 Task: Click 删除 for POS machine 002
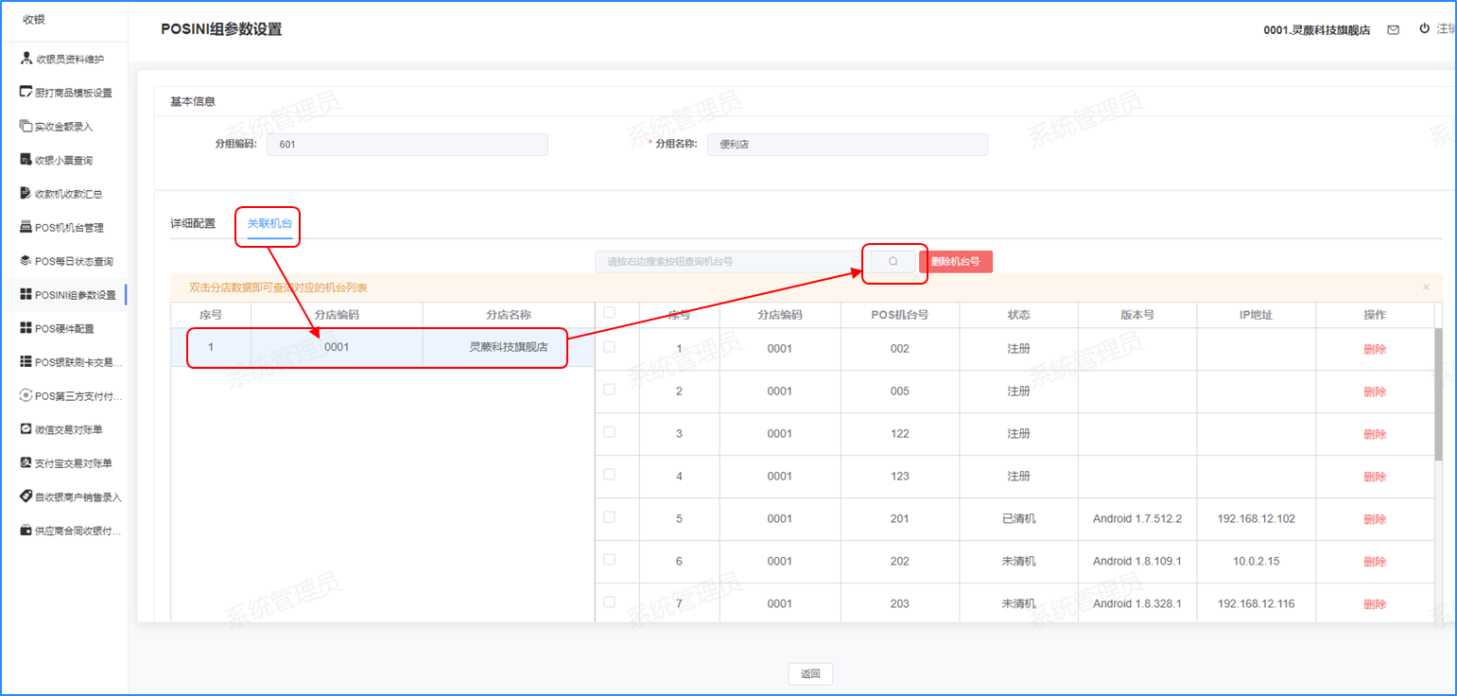click(1375, 349)
